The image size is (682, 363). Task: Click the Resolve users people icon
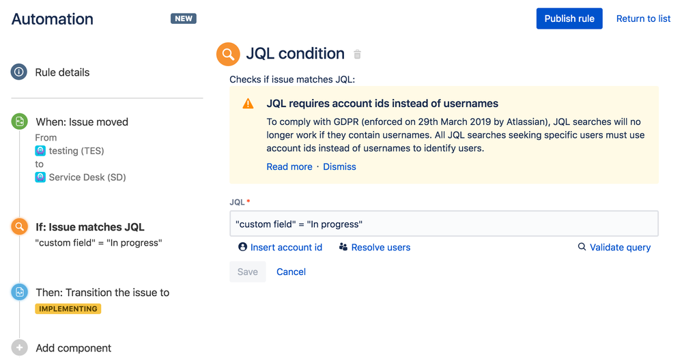(343, 247)
